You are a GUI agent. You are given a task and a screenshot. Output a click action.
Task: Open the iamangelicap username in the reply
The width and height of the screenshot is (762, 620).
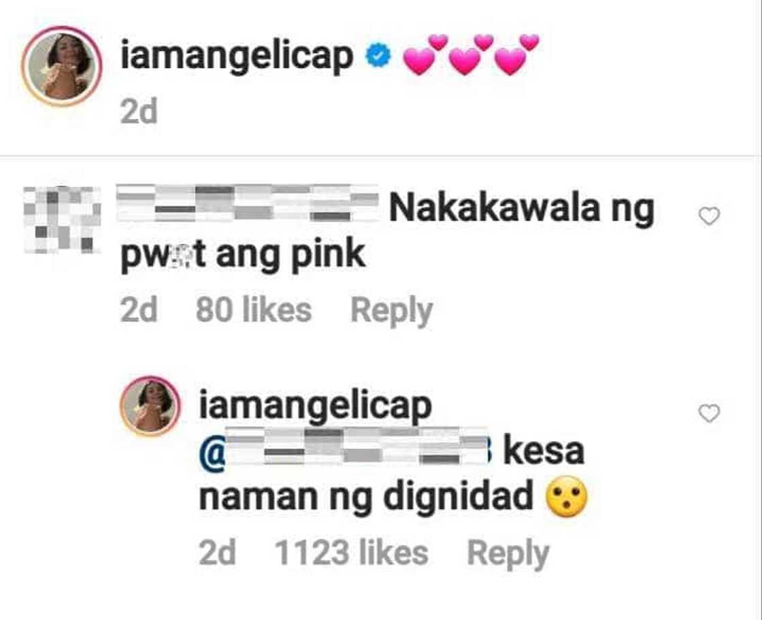(315, 406)
